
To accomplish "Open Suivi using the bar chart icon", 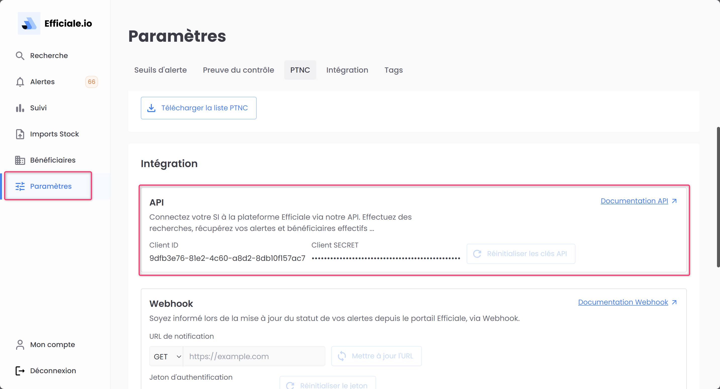I will 20,108.
